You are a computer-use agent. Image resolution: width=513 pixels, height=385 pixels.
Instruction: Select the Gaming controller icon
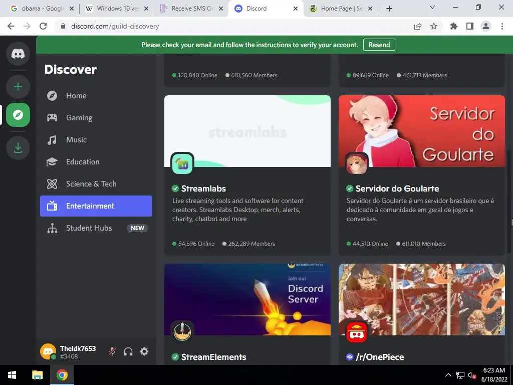[x=52, y=117]
